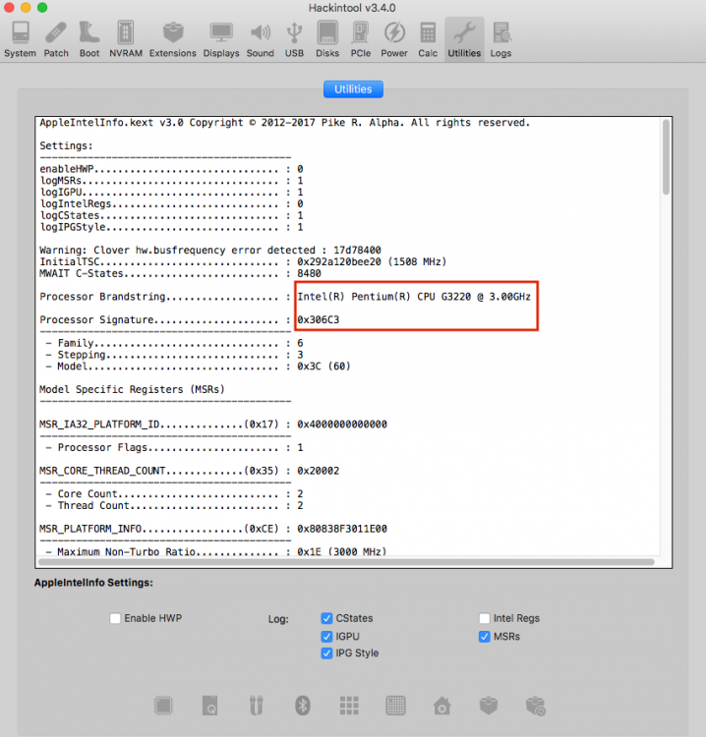Click the blue Utilities tab button
This screenshot has width=706, height=737.
click(x=353, y=89)
